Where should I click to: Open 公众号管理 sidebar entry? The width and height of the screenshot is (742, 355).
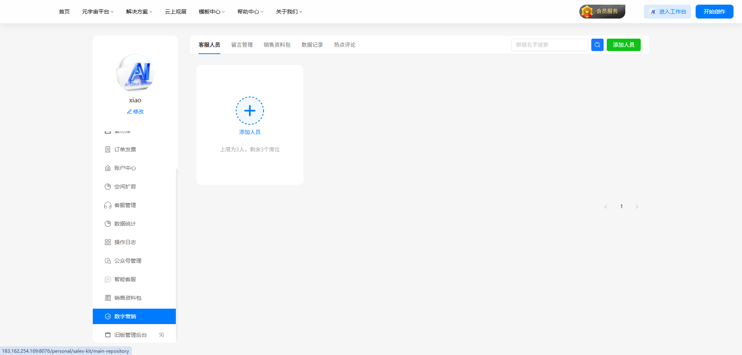[128, 261]
